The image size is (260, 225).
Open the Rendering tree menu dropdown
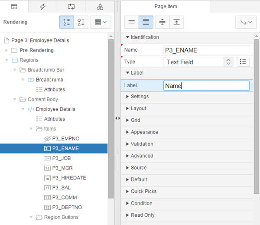101,22
